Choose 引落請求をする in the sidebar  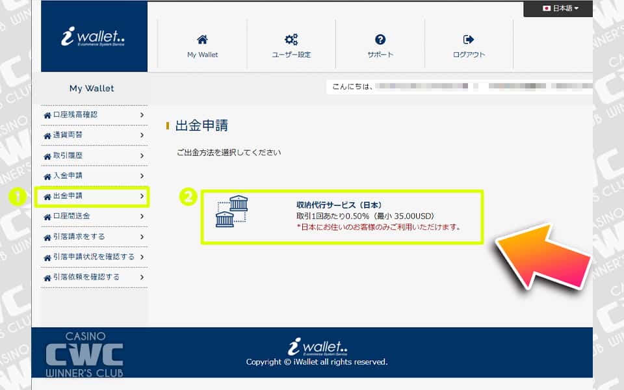[x=79, y=237]
